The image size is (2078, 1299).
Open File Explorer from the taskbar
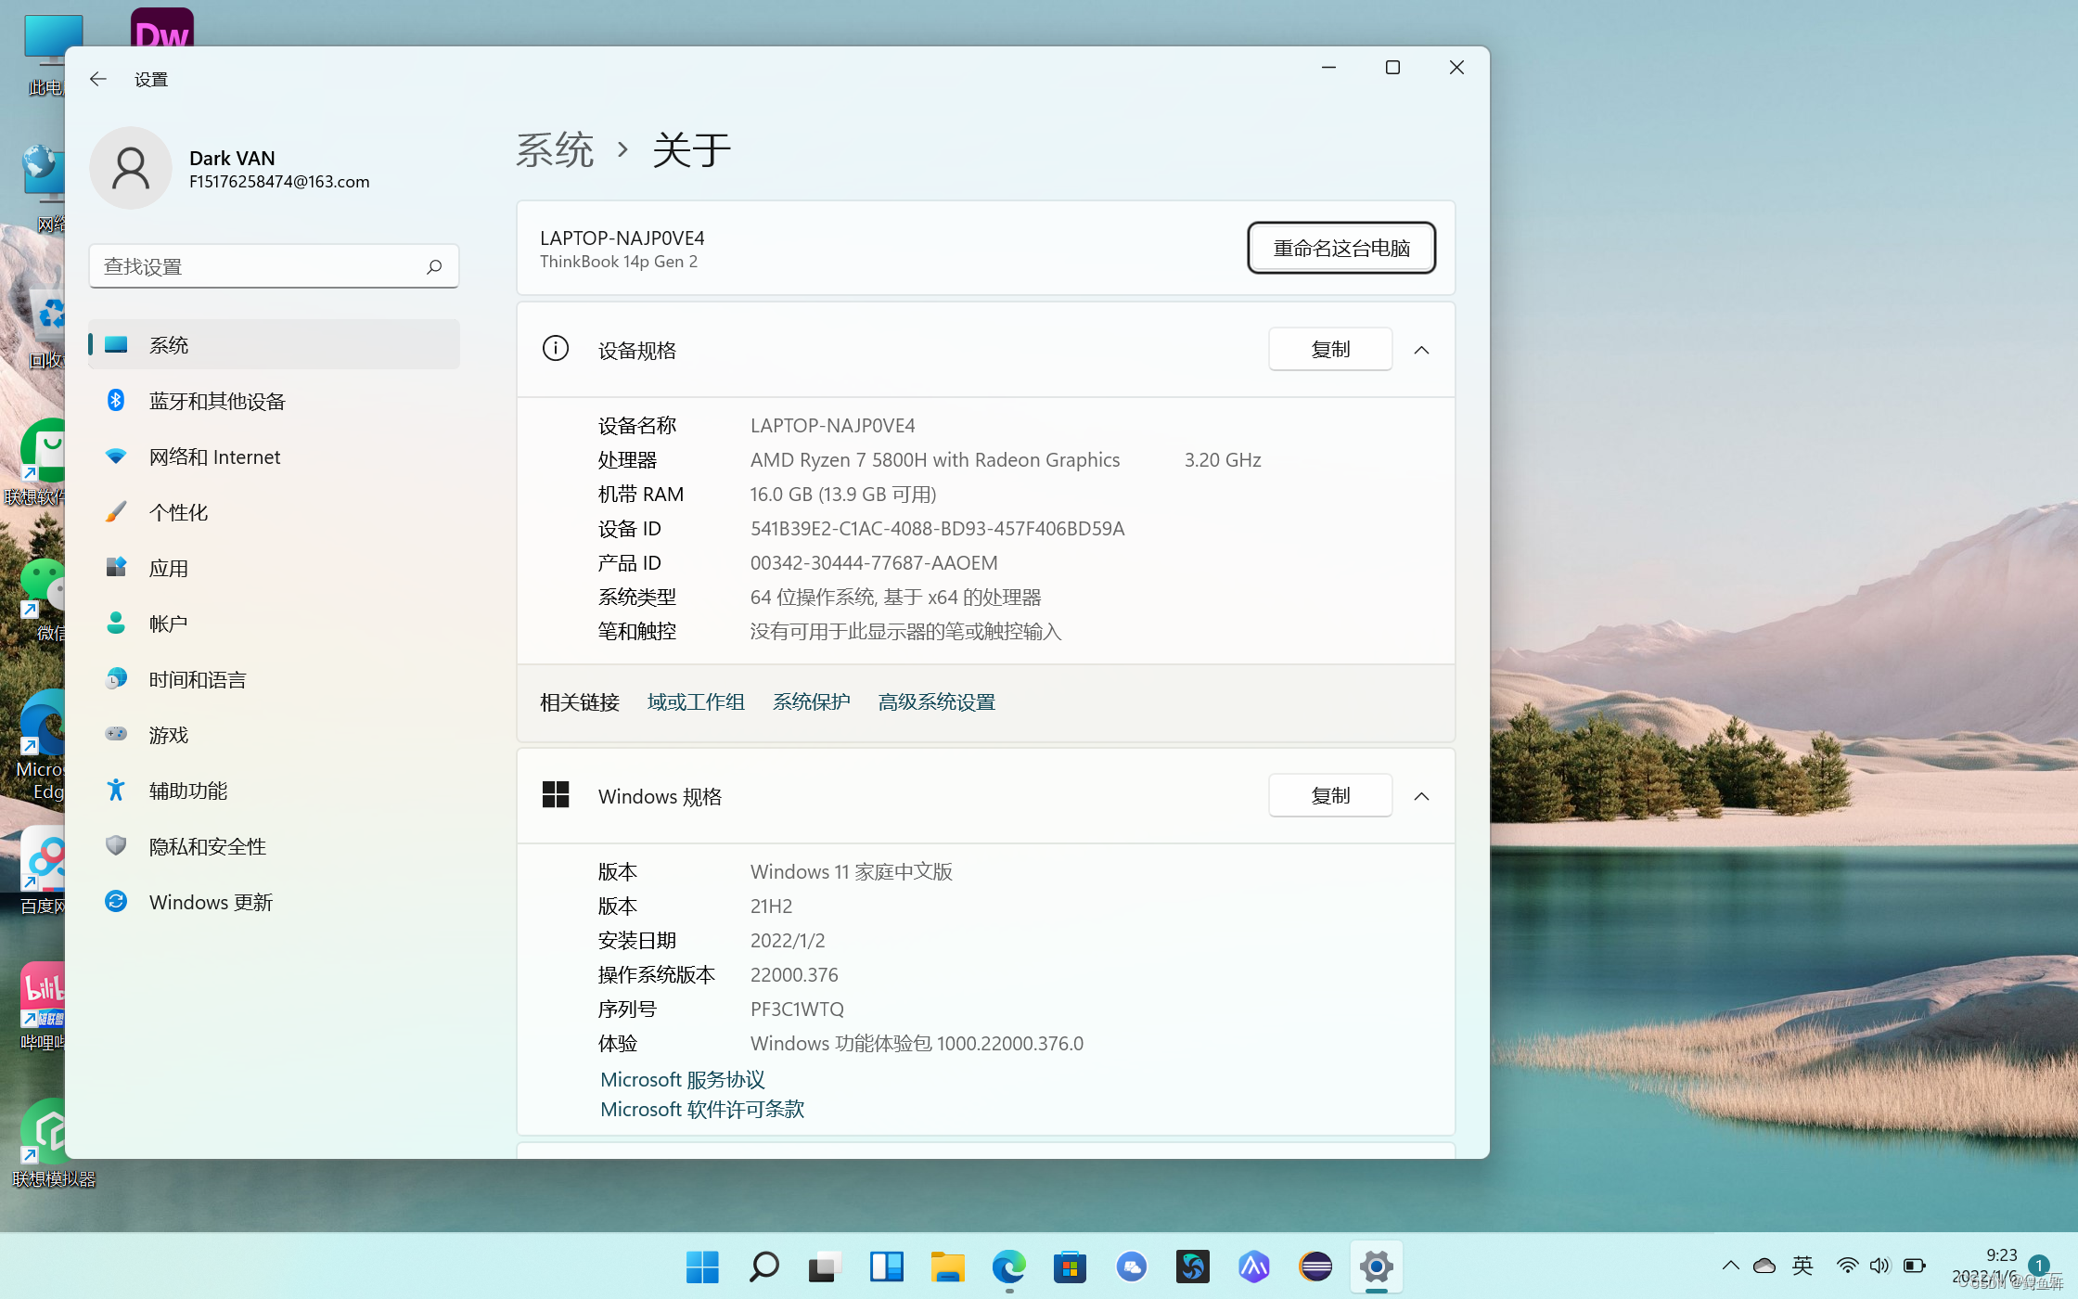coord(947,1267)
